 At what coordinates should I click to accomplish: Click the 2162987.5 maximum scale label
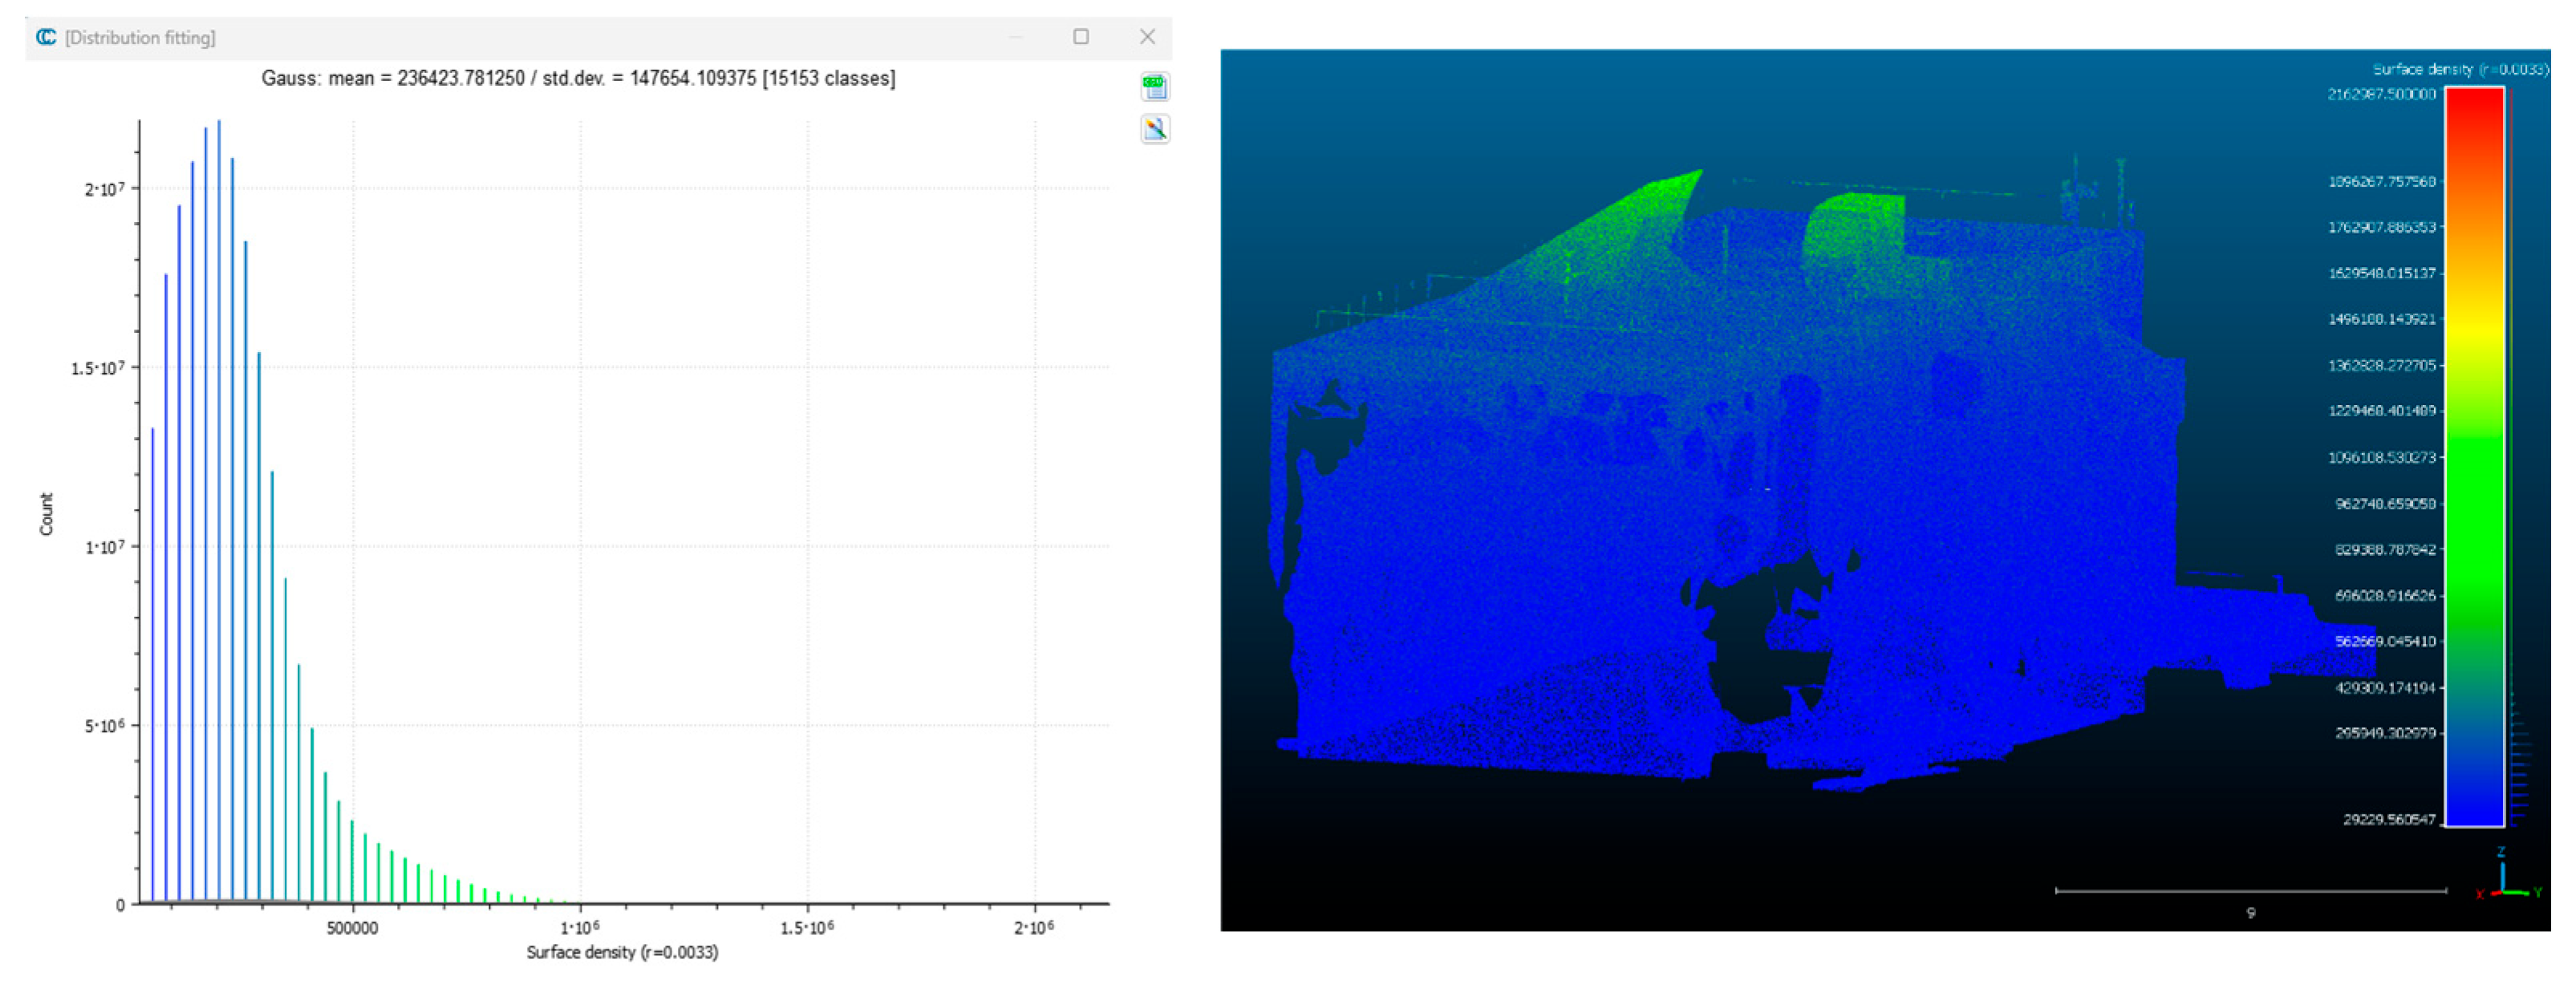point(2381,94)
